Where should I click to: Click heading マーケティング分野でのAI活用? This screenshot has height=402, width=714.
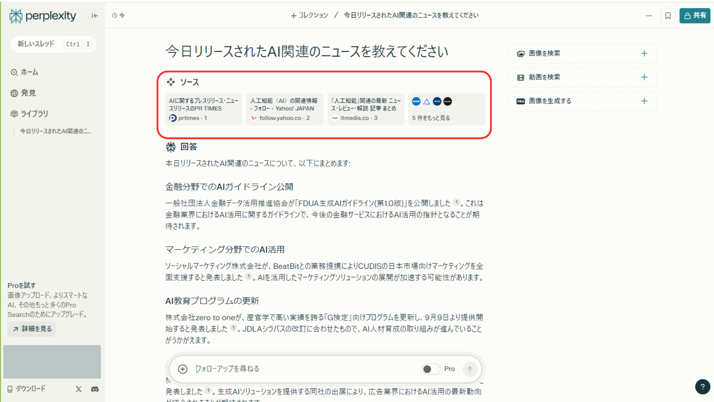[x=225, y=250]
